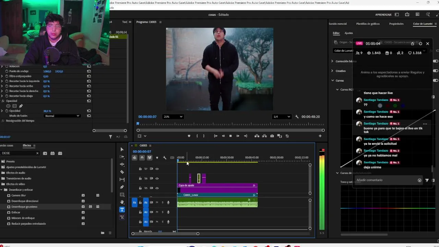Reset the Opacidad 38,0 % parameter
The width and height of the screenshot is (439, 247).
point(89,111)
